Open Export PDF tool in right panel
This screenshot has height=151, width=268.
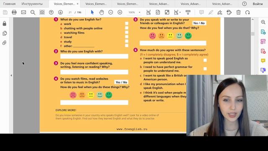[263, 32]
